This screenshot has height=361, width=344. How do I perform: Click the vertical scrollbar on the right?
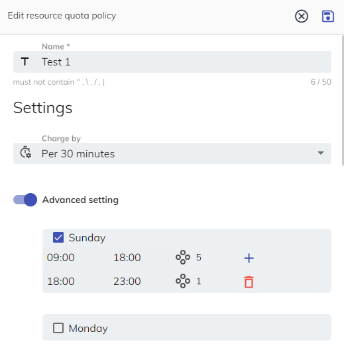(343, 100)
